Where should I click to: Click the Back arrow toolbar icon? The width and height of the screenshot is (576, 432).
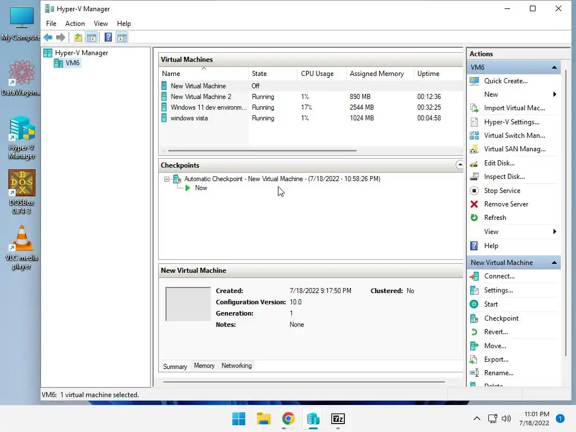pyautogui.click(x=48, y=37)
